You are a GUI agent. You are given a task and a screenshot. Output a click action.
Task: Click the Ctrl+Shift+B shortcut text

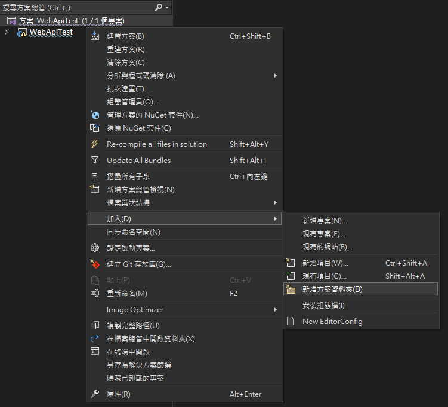[250, 36]
